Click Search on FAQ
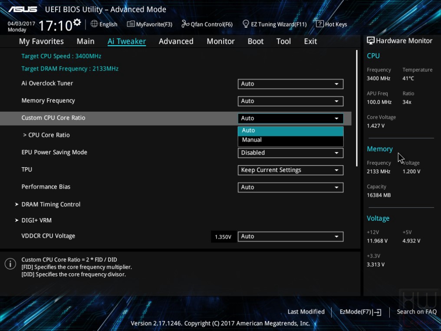Viewport: 441px width, 331px height. (x=417, y=312)
